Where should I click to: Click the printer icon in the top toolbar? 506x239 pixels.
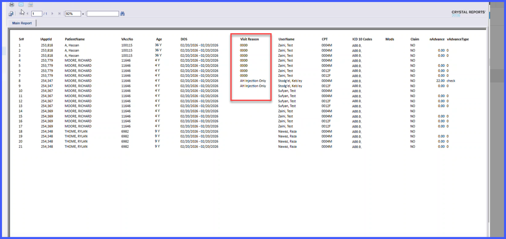pyautogui.click(x=12, y=4)
